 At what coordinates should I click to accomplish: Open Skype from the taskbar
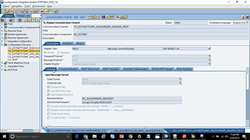point(112,136)
